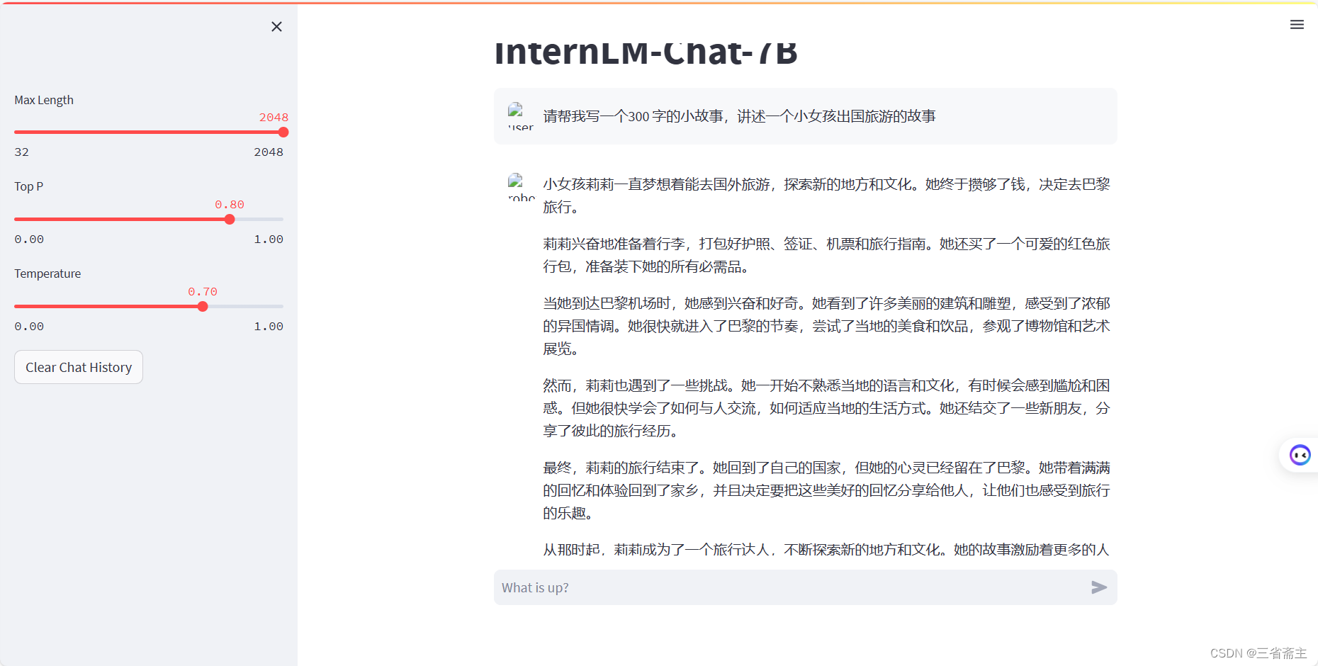
Task: Click the 0.70 Temperature value
Action: (x=203, y=291)
